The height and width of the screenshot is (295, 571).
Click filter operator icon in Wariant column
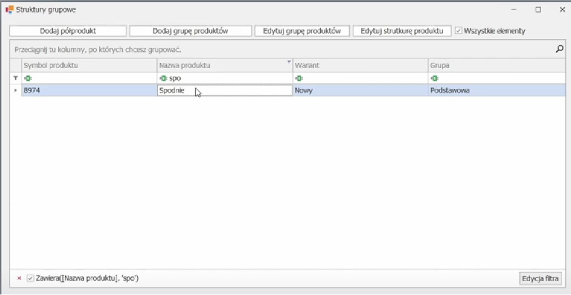[x=299, y=78]
